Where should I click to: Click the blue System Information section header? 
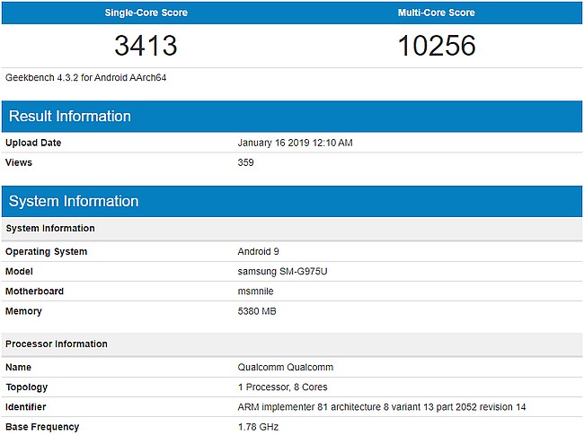click(74, 201)
